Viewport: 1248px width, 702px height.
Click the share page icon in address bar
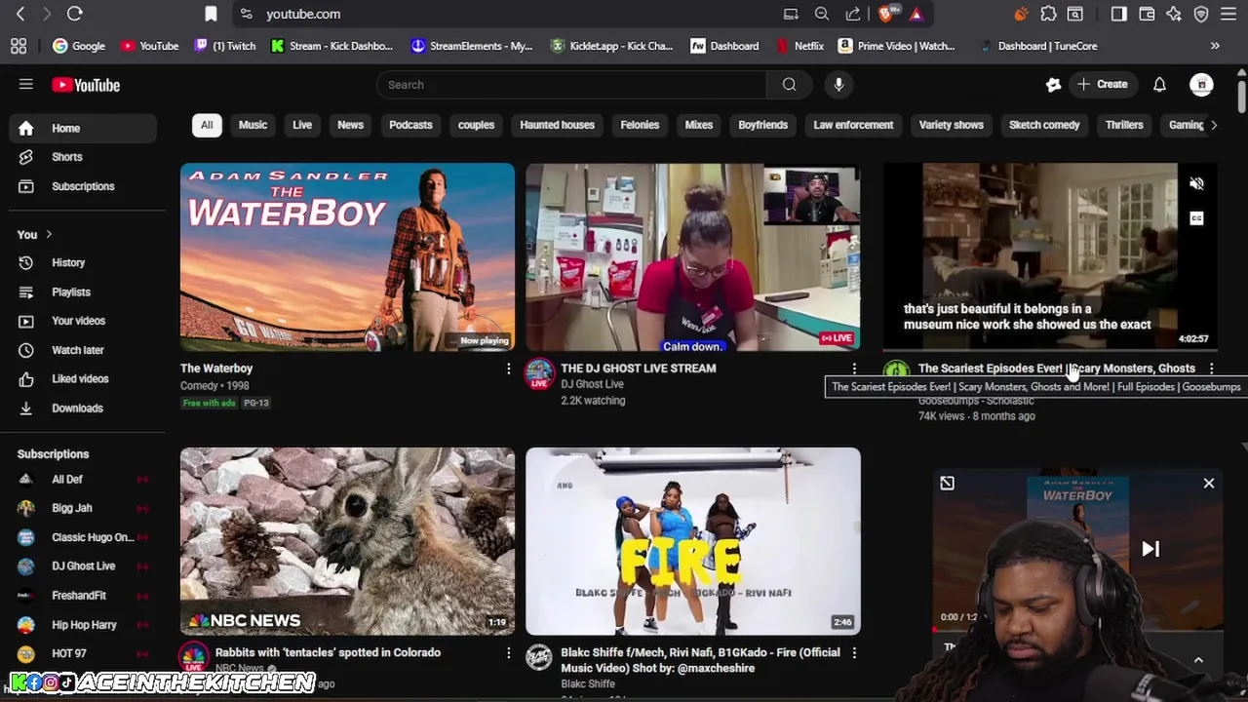(x=853, y=14)
